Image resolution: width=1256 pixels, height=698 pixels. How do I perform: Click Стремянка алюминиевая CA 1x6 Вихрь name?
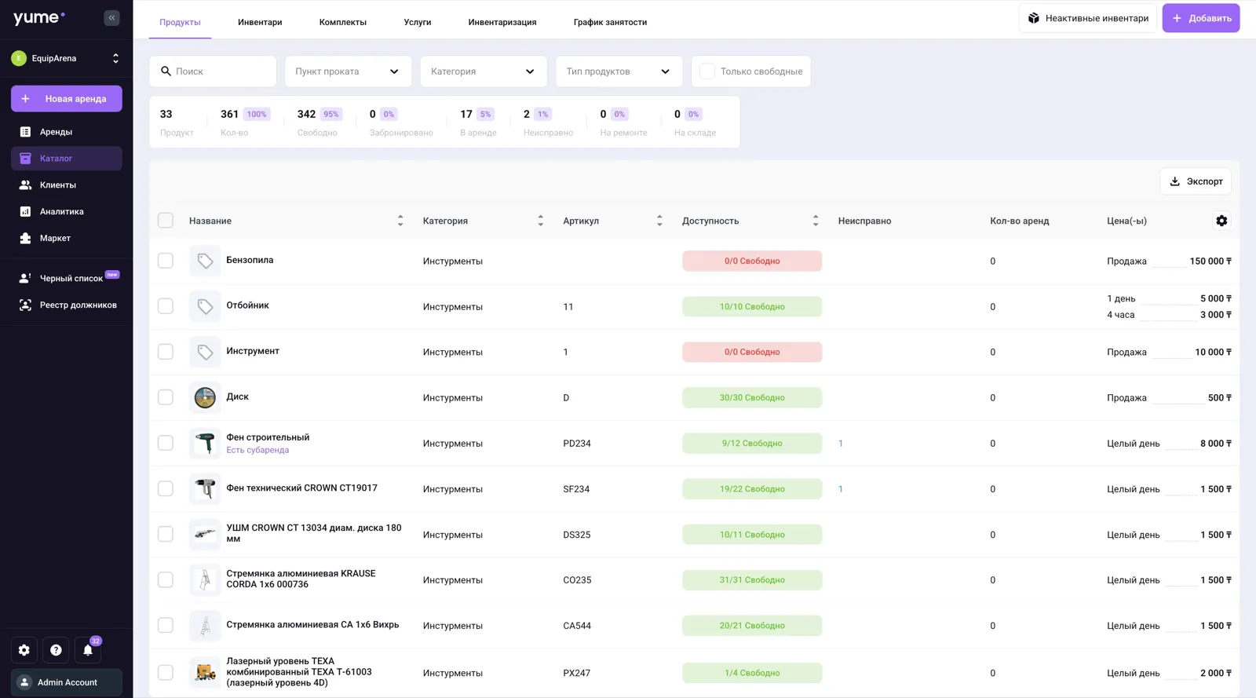pyautogui.click(x=312, y=625)
